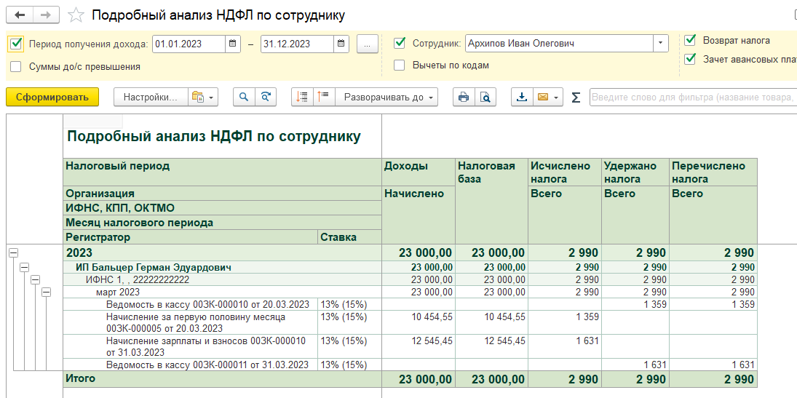Open dropdown arrow beside the email icon
Viewport: 797px width, 398px height.
click(x=558, y=97)
